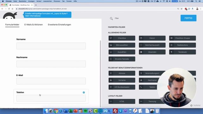Open the Erweiterte Einstellungen tab
The image size is (203, 114).
[x=59, y=25]
